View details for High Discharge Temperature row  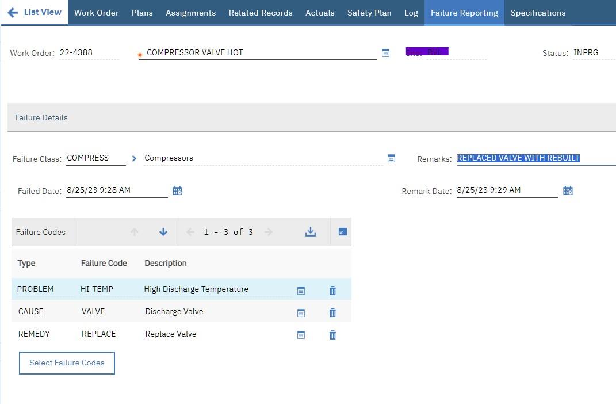[x=301, y=291]
